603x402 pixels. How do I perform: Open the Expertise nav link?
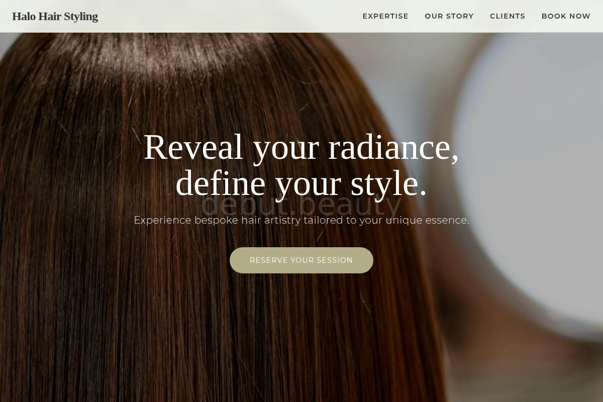(x=385, y=16)
